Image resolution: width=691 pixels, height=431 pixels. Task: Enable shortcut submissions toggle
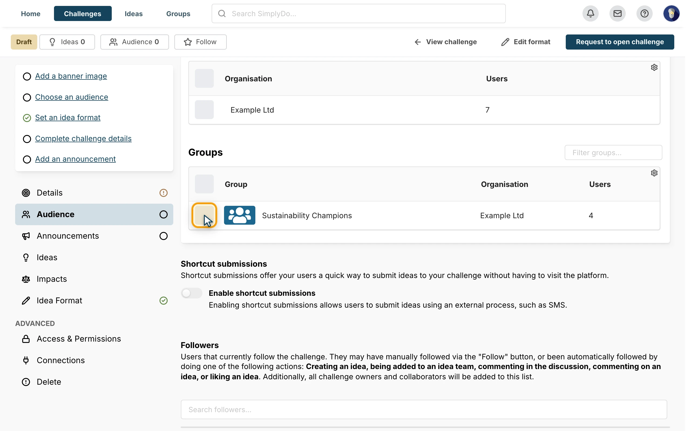[192, 293]
